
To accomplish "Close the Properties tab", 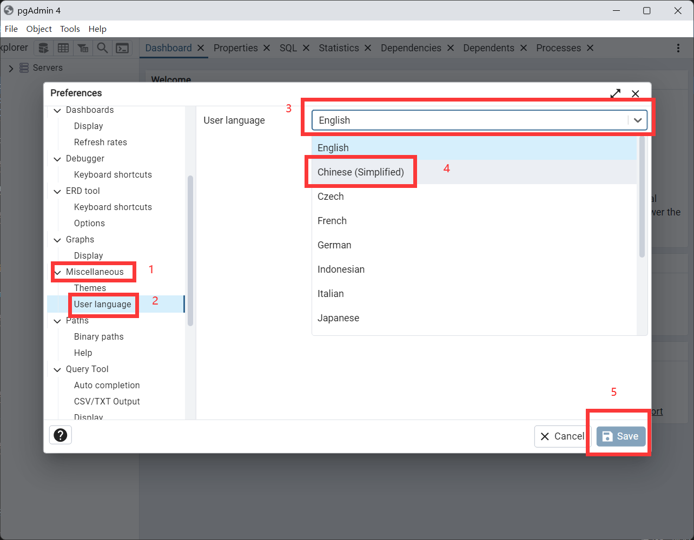I will tap(267, 48).
